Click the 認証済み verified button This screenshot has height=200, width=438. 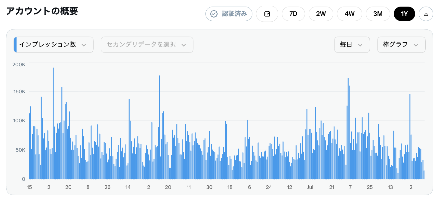[x=229, y=14]
